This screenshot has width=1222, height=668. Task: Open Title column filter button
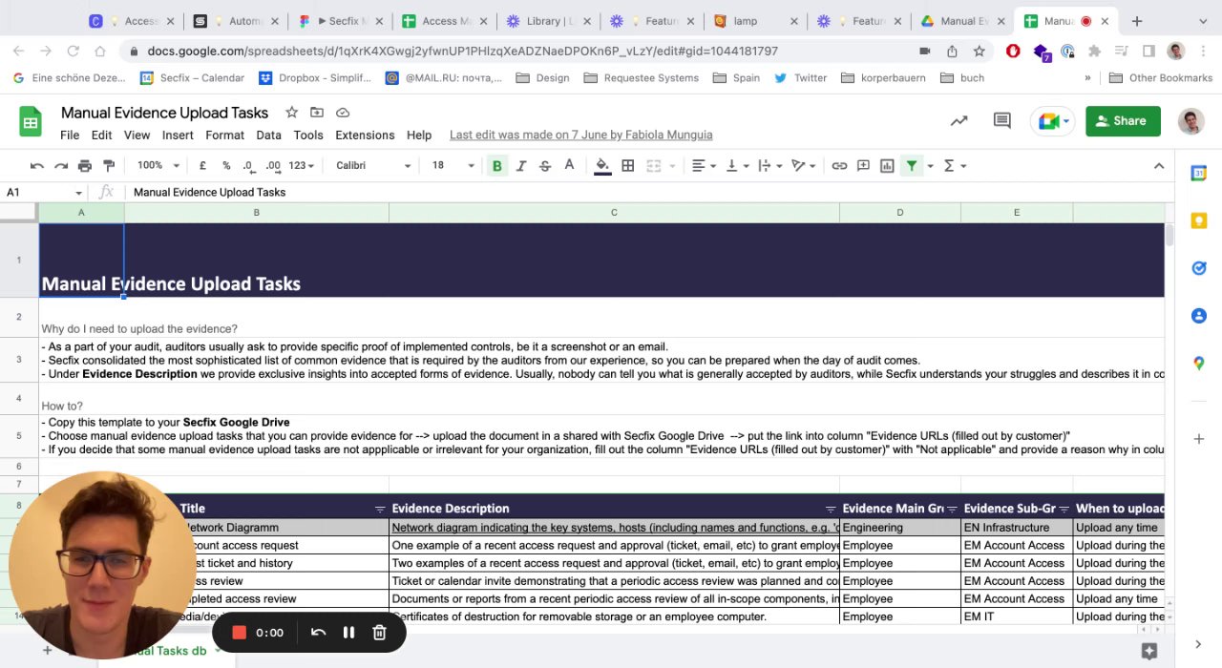[x=380, y=509]
